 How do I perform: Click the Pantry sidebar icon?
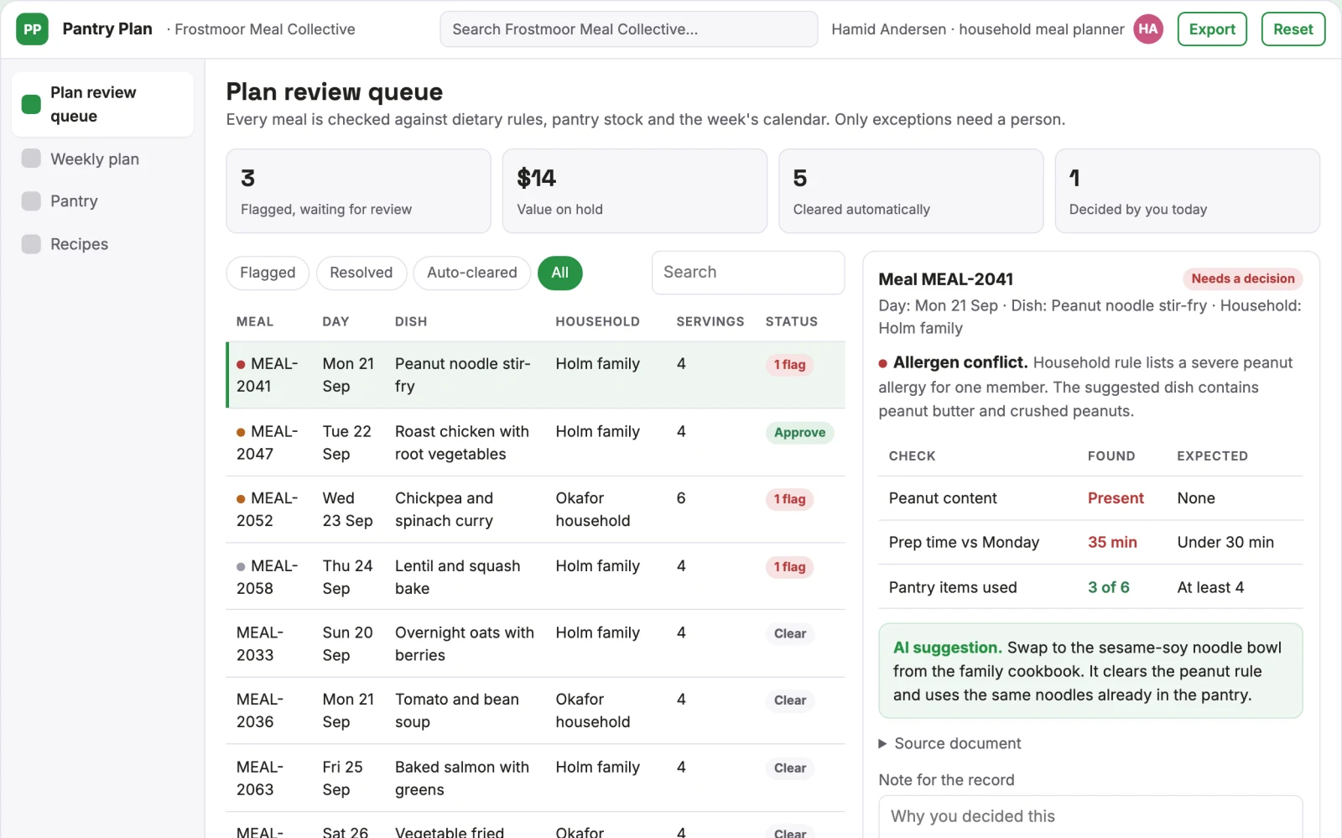coord(31,201)
